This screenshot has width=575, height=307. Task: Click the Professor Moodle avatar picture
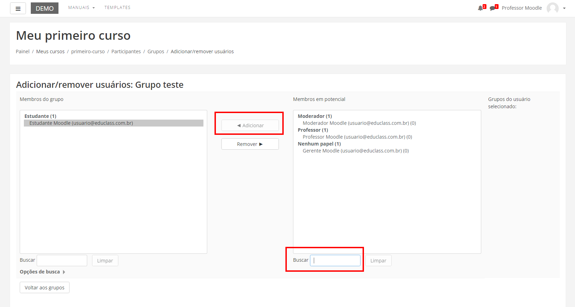pos(553,8)
